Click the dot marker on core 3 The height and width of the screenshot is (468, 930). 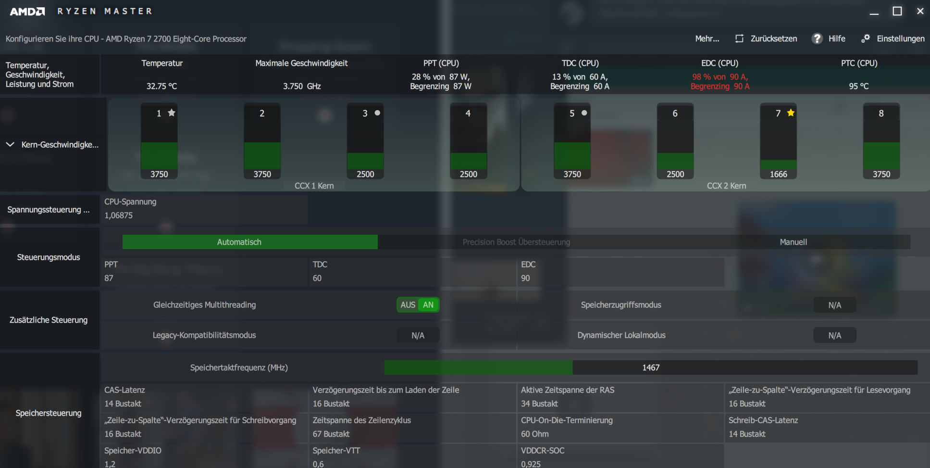pyautogui.click(x=377, y=113)
